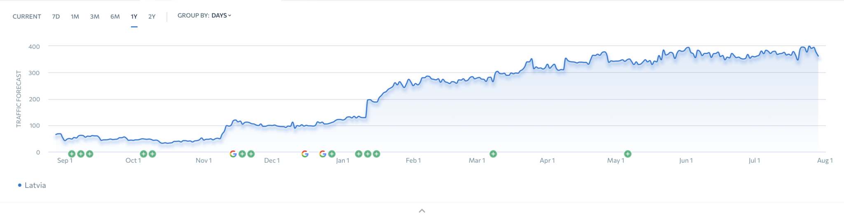Toggle the Latvia series in the legend

[32, 185]
